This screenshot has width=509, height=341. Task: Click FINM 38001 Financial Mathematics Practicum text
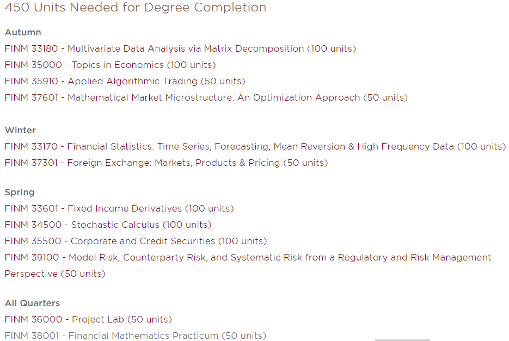click(x=136, y=336)
